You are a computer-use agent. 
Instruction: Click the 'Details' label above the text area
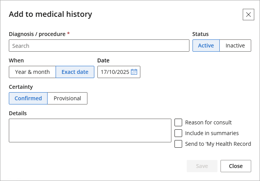(x=18, y=113)
